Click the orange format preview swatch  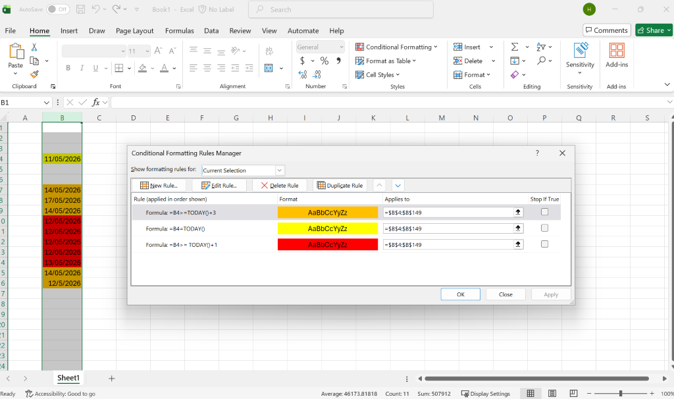(328, 213)
